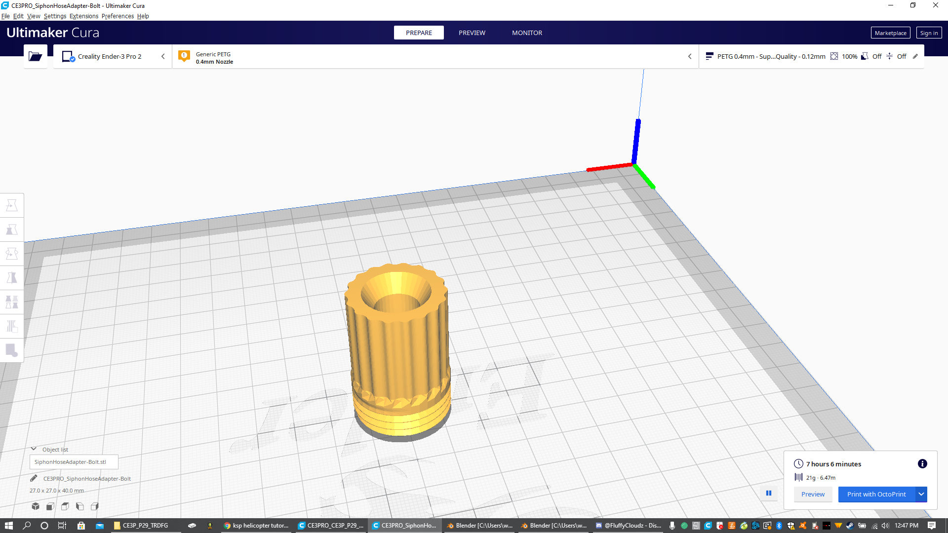
Task: Select the Rotate tool in left toolbar
Action: pos(12,254)
